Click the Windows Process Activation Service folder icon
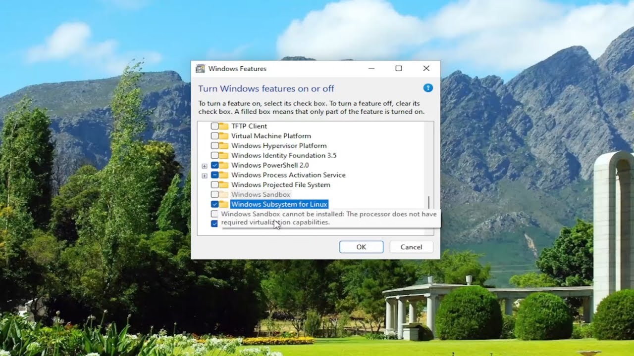The height and width of the screenshot is (356, 634). pyautogui.click(x=223, y=175)
